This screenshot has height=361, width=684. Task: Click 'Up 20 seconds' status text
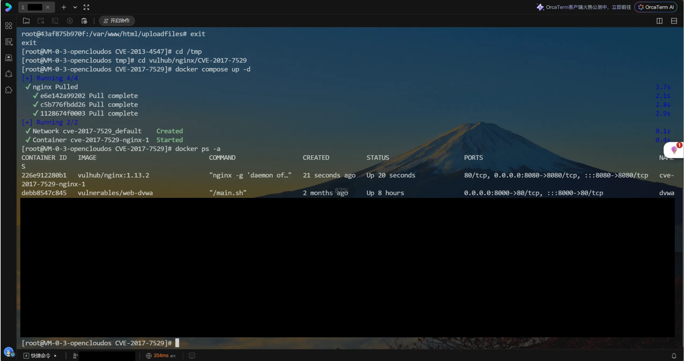(391, 175)
